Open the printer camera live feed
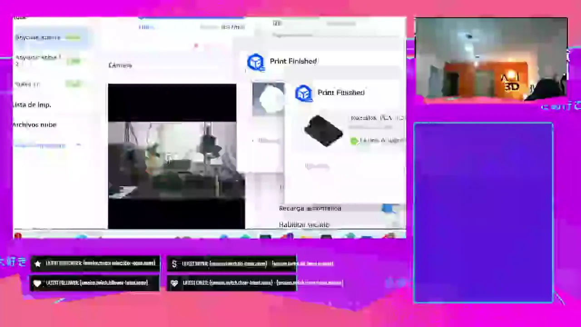Screen dimensions: 581x327 176,156
